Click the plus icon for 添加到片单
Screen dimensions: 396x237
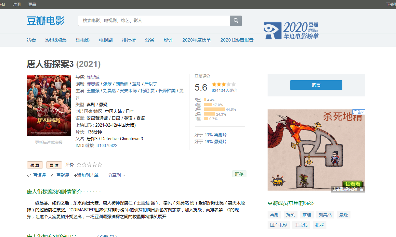coord(75,175)
